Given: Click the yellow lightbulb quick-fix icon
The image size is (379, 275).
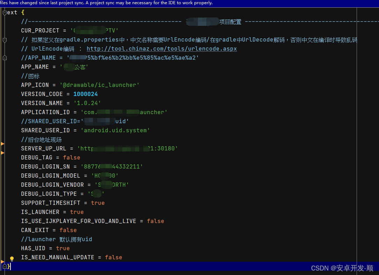Looking at the screenshot, I should pyautogui.click(x=12, y=258).
